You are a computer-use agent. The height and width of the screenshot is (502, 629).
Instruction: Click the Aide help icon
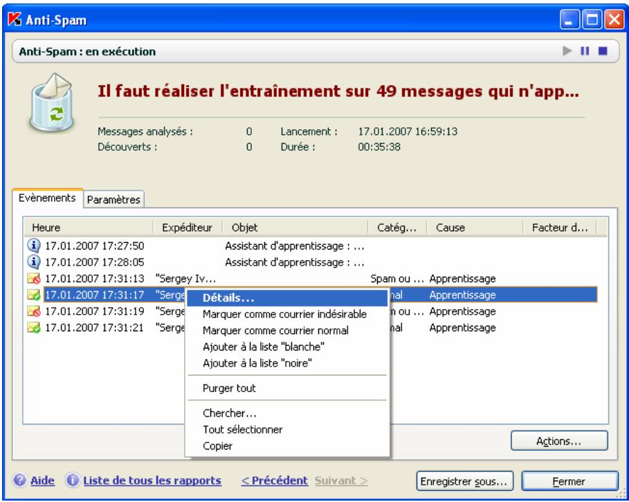19,478
